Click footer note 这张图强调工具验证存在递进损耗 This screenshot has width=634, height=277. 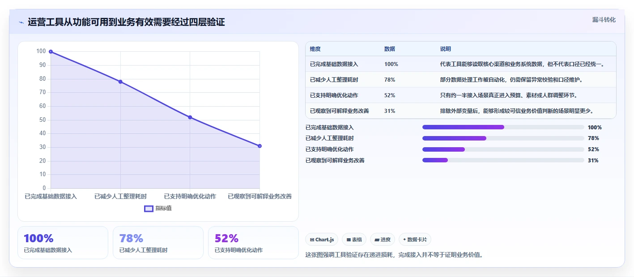pos(394,255)
